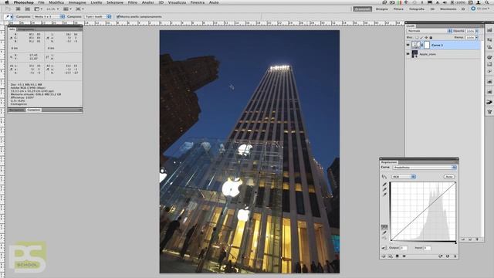
Task: Open the Visualizza menu
Action: 177,2
